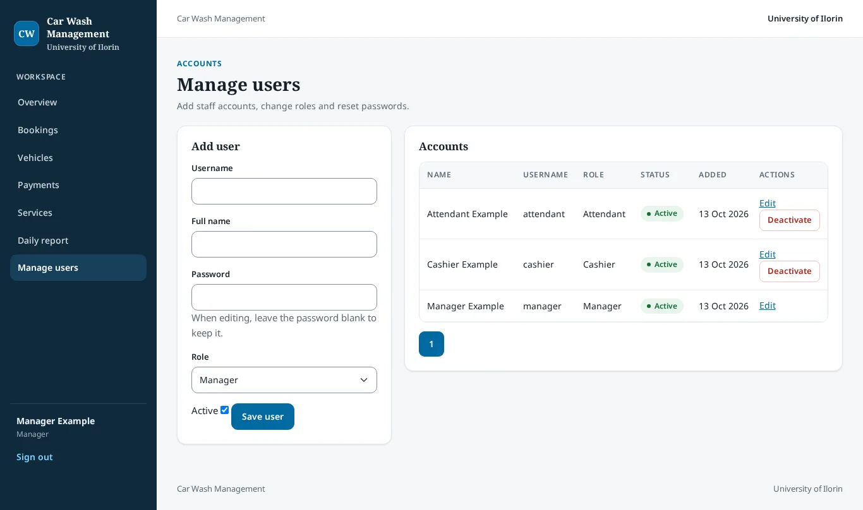Viewport: 863px width, 510px height.
Task: Click the USERNAME column header
Action: [545, 175]
